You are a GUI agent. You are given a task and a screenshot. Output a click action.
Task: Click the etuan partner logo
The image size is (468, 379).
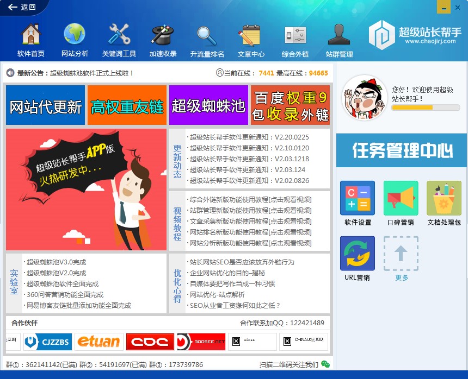(99, 342)
